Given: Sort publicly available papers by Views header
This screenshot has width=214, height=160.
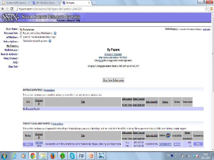Looking at the screenshot, I should [187, 133].
